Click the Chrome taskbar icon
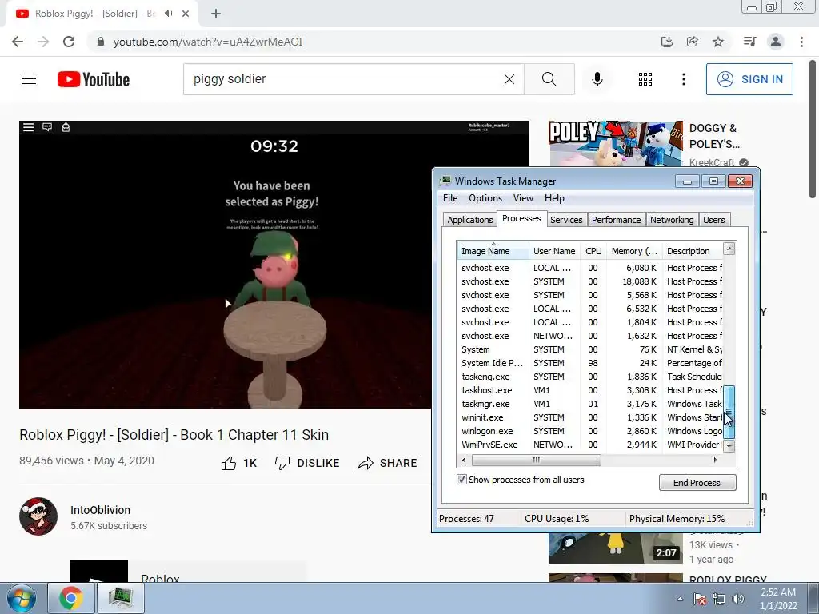 71,598
